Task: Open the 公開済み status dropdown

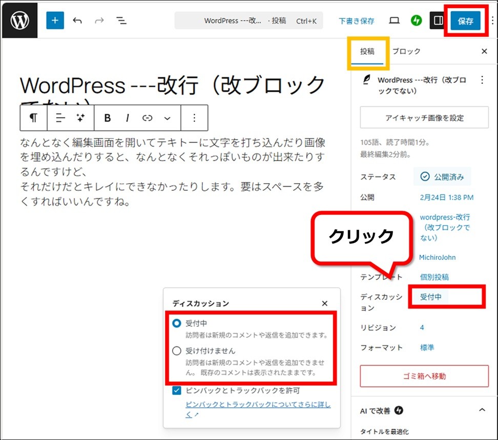Action: (443, 177)
